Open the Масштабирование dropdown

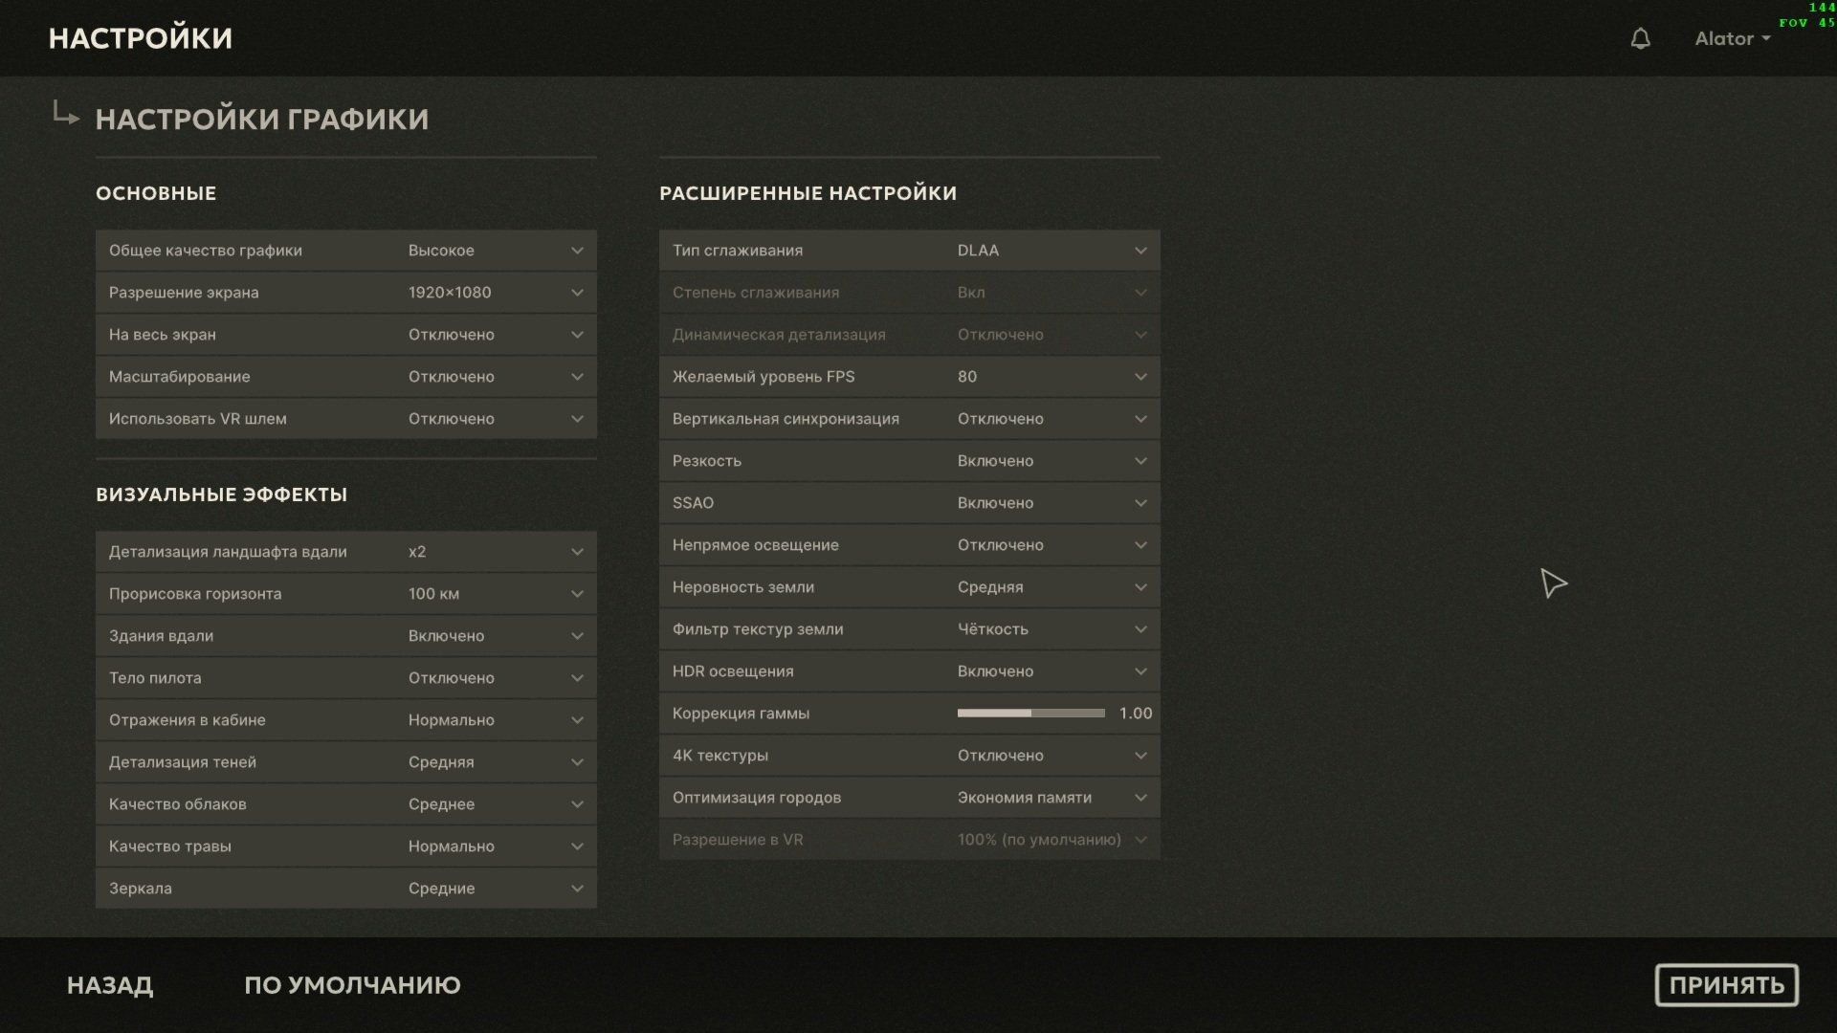(346, 377)
